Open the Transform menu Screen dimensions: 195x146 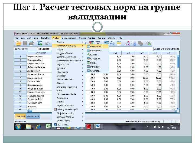coord(45,38)
